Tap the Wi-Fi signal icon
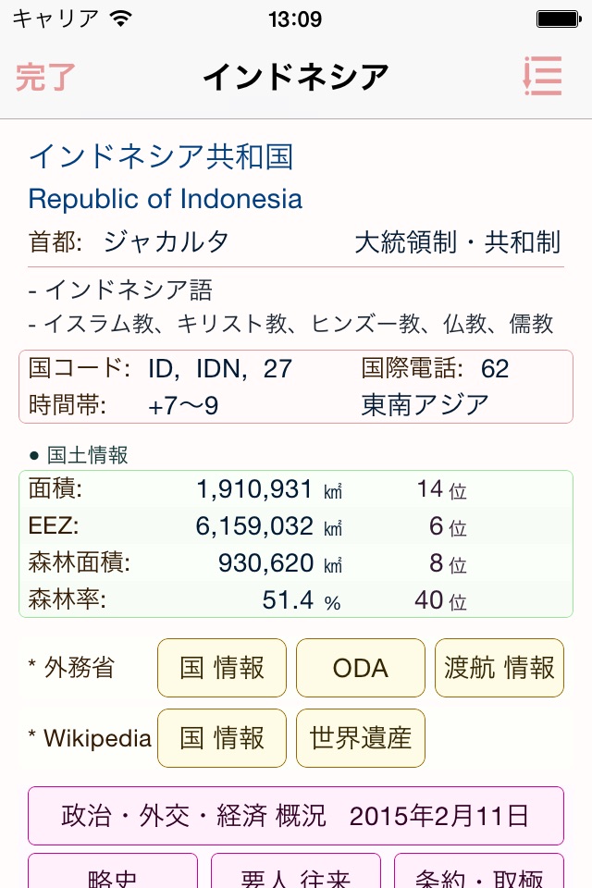The image size is (592, 888). 120,18
